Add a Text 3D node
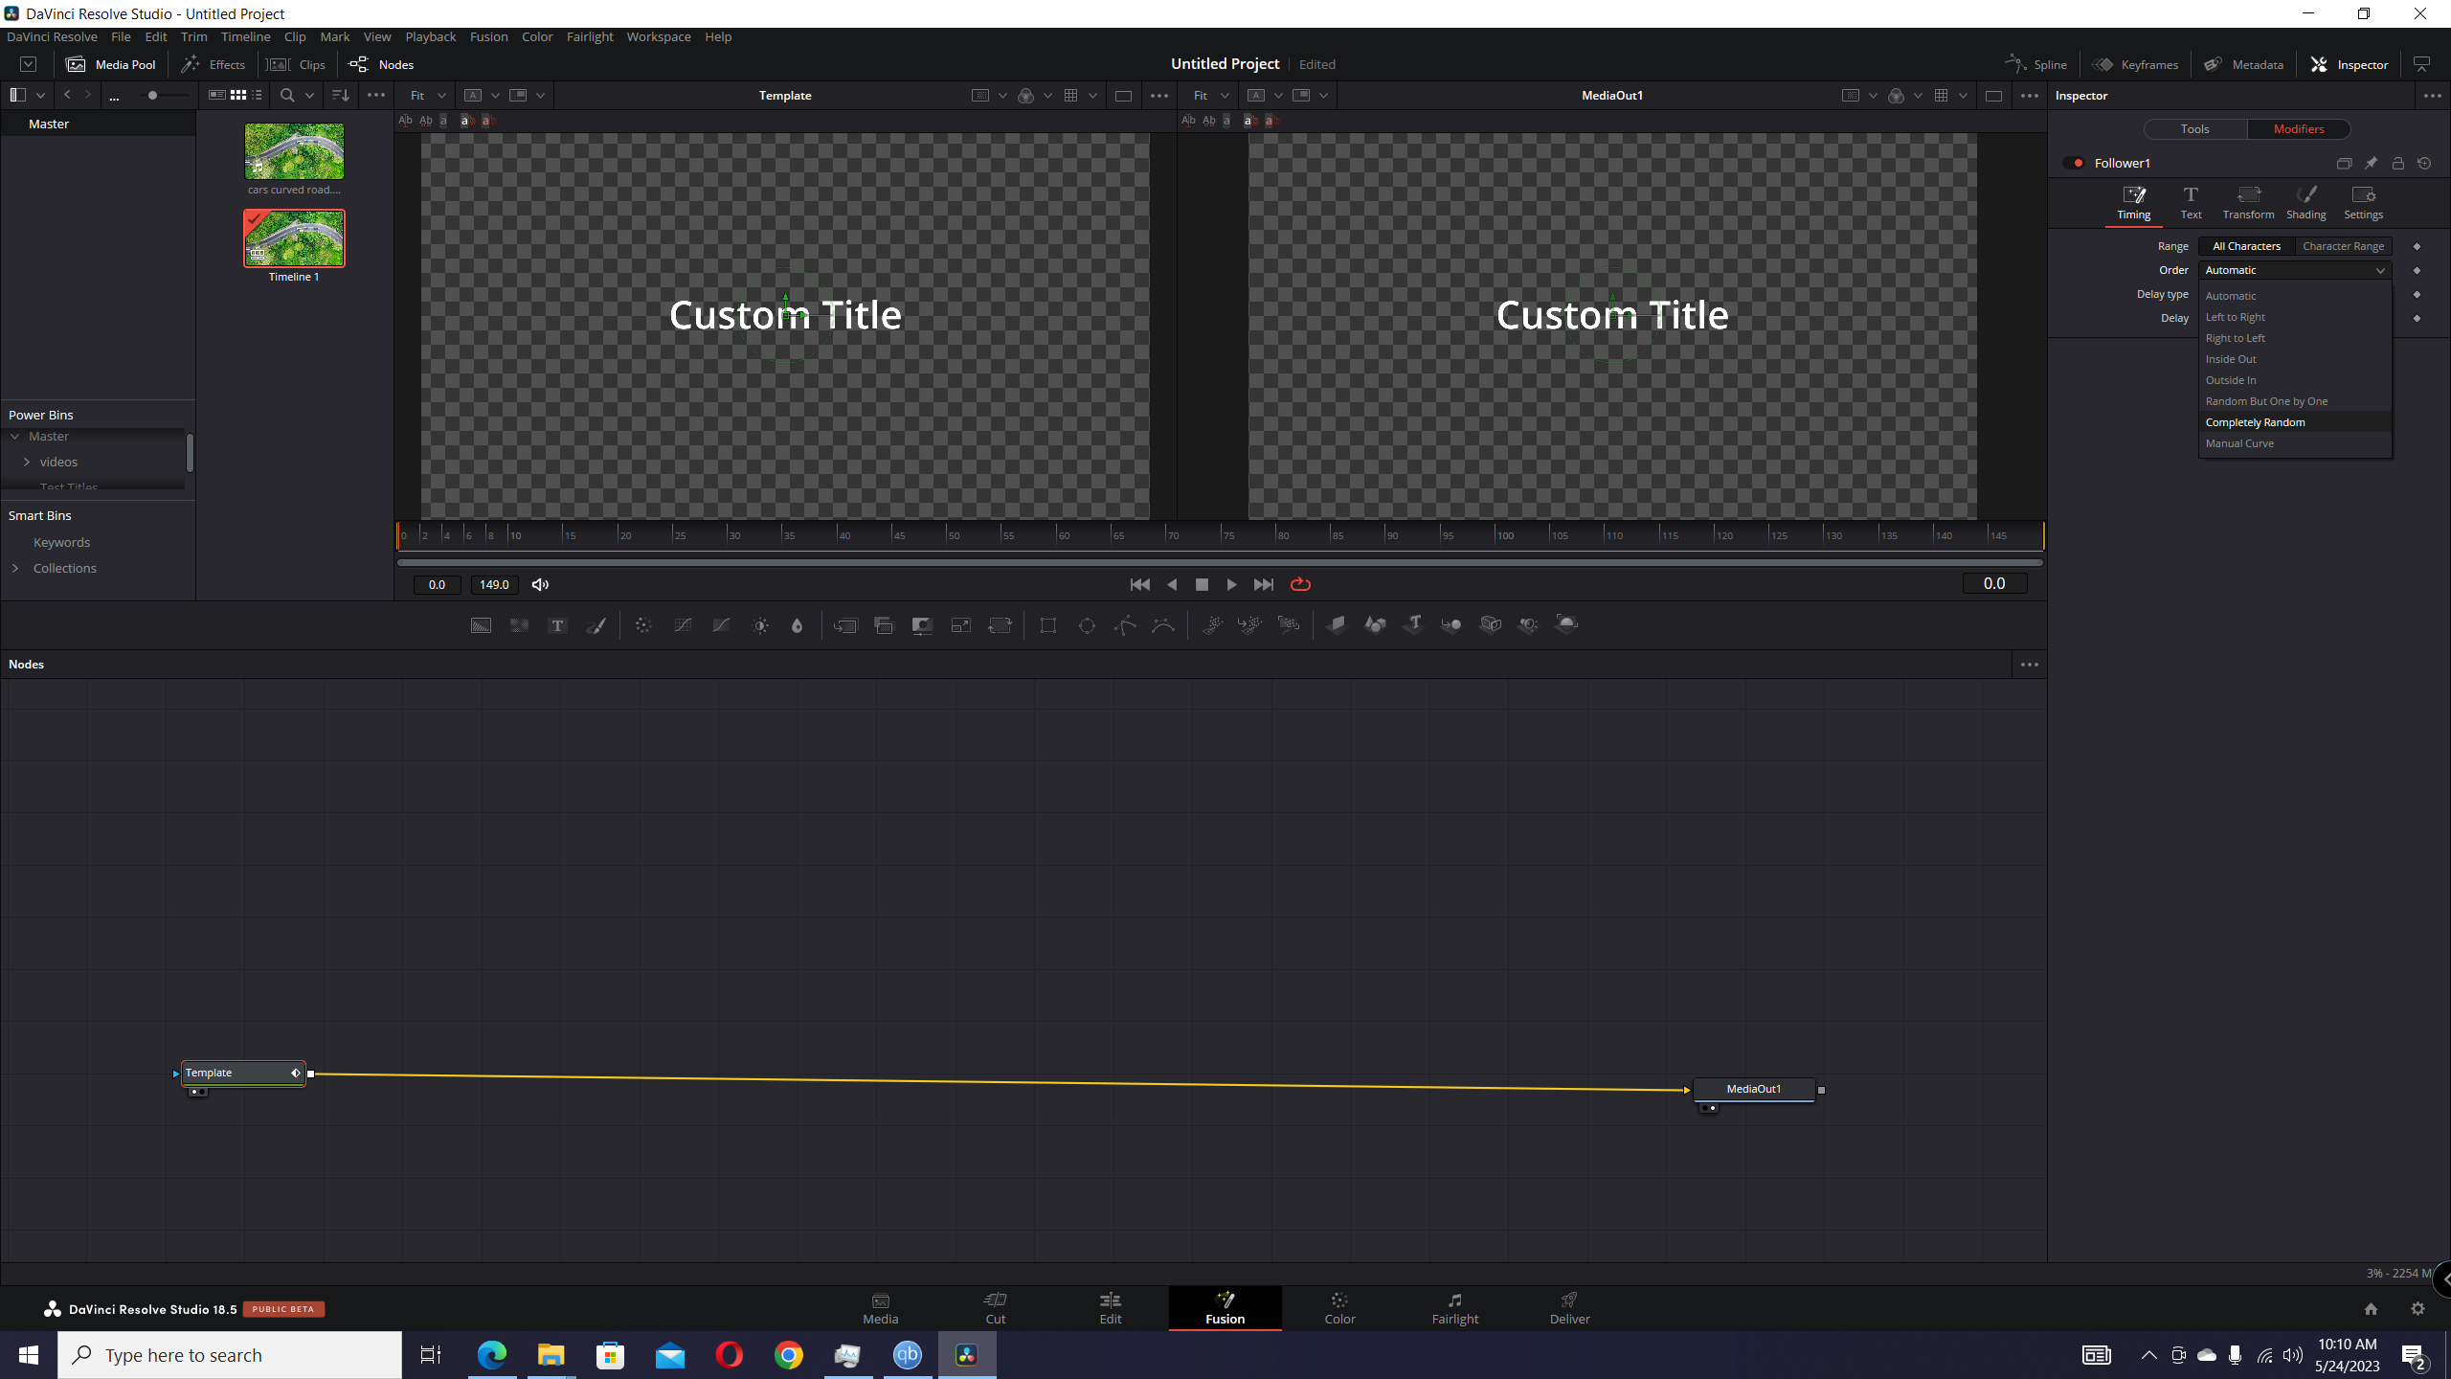The image size is (2451, 1379). [1413, 625]
